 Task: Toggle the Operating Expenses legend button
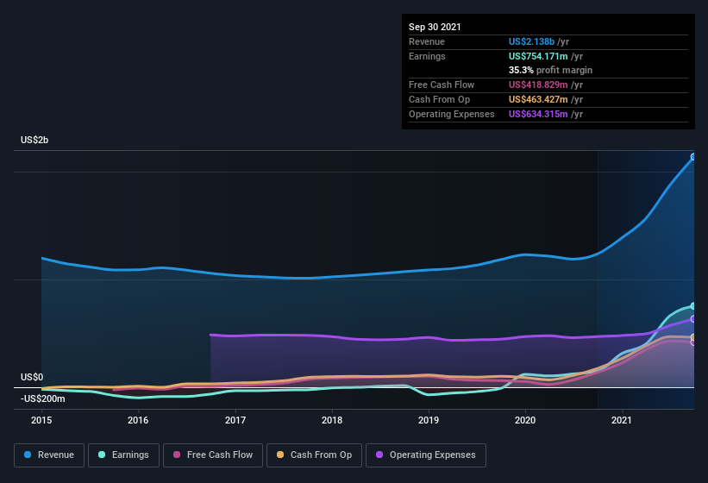(426, 455)
